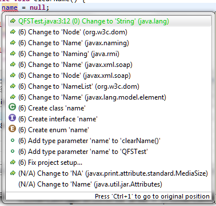Click green class icon beside Create class
Image resolution: width=216 pixels, height=206 pixels.
pyautogui.click(x=13, y=107)
